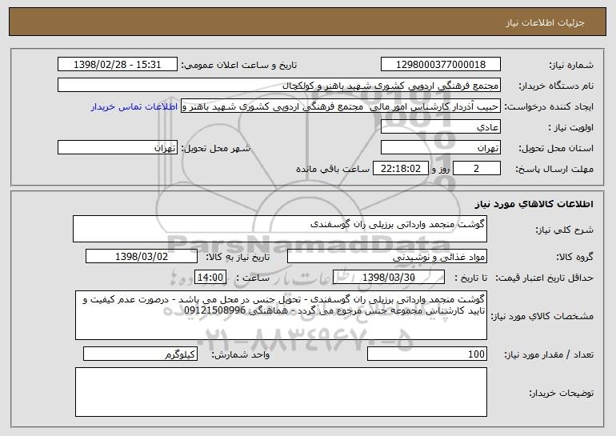Click the header title جزئیات اطلاعات نیاز
This screenshot has height=436, width=616.
pyautogui.click(x=545, y=22)
